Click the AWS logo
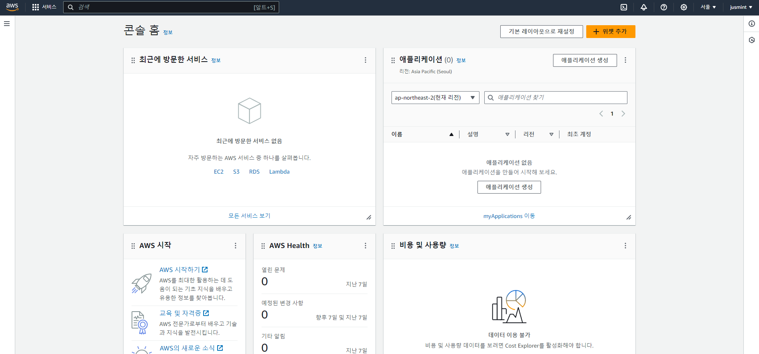759x354 pixels. click(x=12, y=7)
